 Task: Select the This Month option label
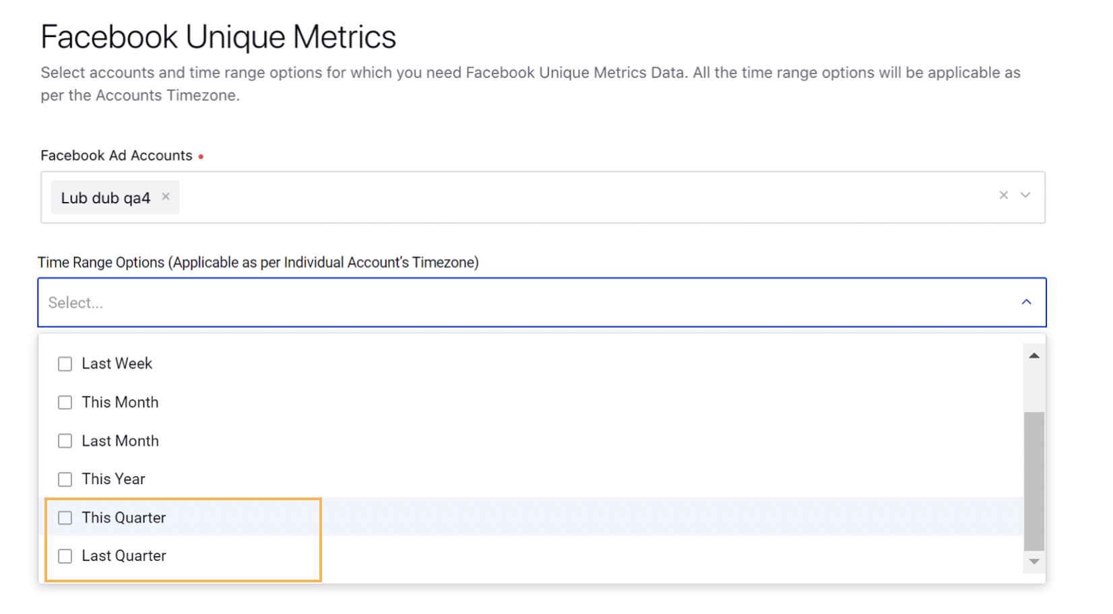[x=120, y=402]
